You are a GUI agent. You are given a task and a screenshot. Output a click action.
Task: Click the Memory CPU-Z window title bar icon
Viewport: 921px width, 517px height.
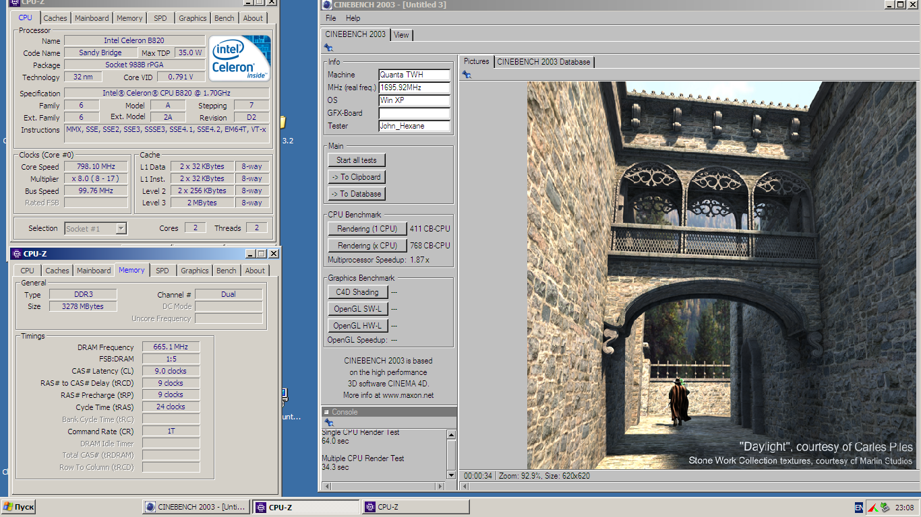click(x=16, y=254)
